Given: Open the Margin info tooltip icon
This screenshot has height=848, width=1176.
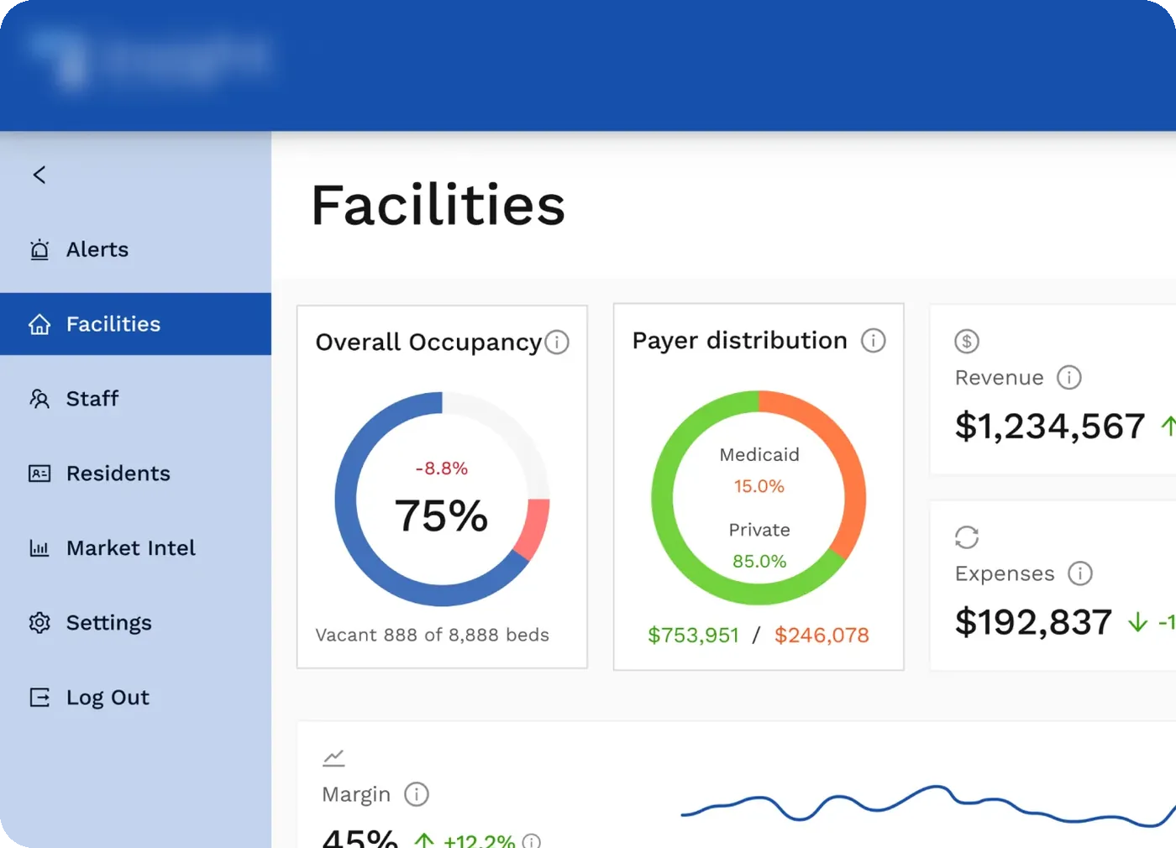Looking at the screenshot, I should [x=417, y=794].
